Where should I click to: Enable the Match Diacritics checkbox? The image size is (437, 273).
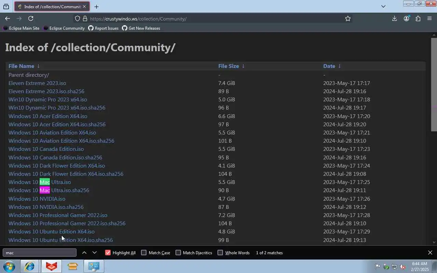[x=178, y=253]
